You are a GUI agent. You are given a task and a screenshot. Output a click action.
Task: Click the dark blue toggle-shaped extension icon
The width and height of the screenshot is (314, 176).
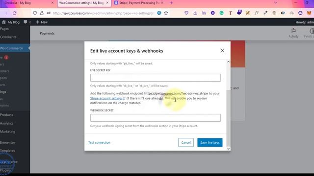point(283,13)
